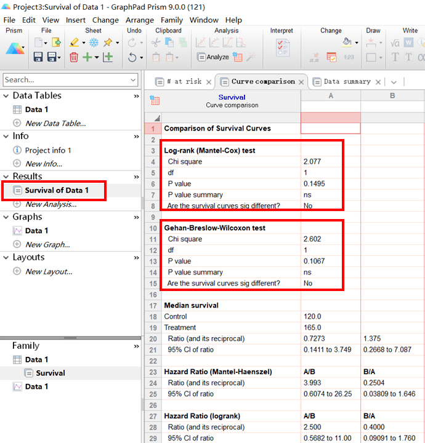Screen dimensions: 425x443
Task: Click the paint bucket color scheme icon
Action: (347, 42)
